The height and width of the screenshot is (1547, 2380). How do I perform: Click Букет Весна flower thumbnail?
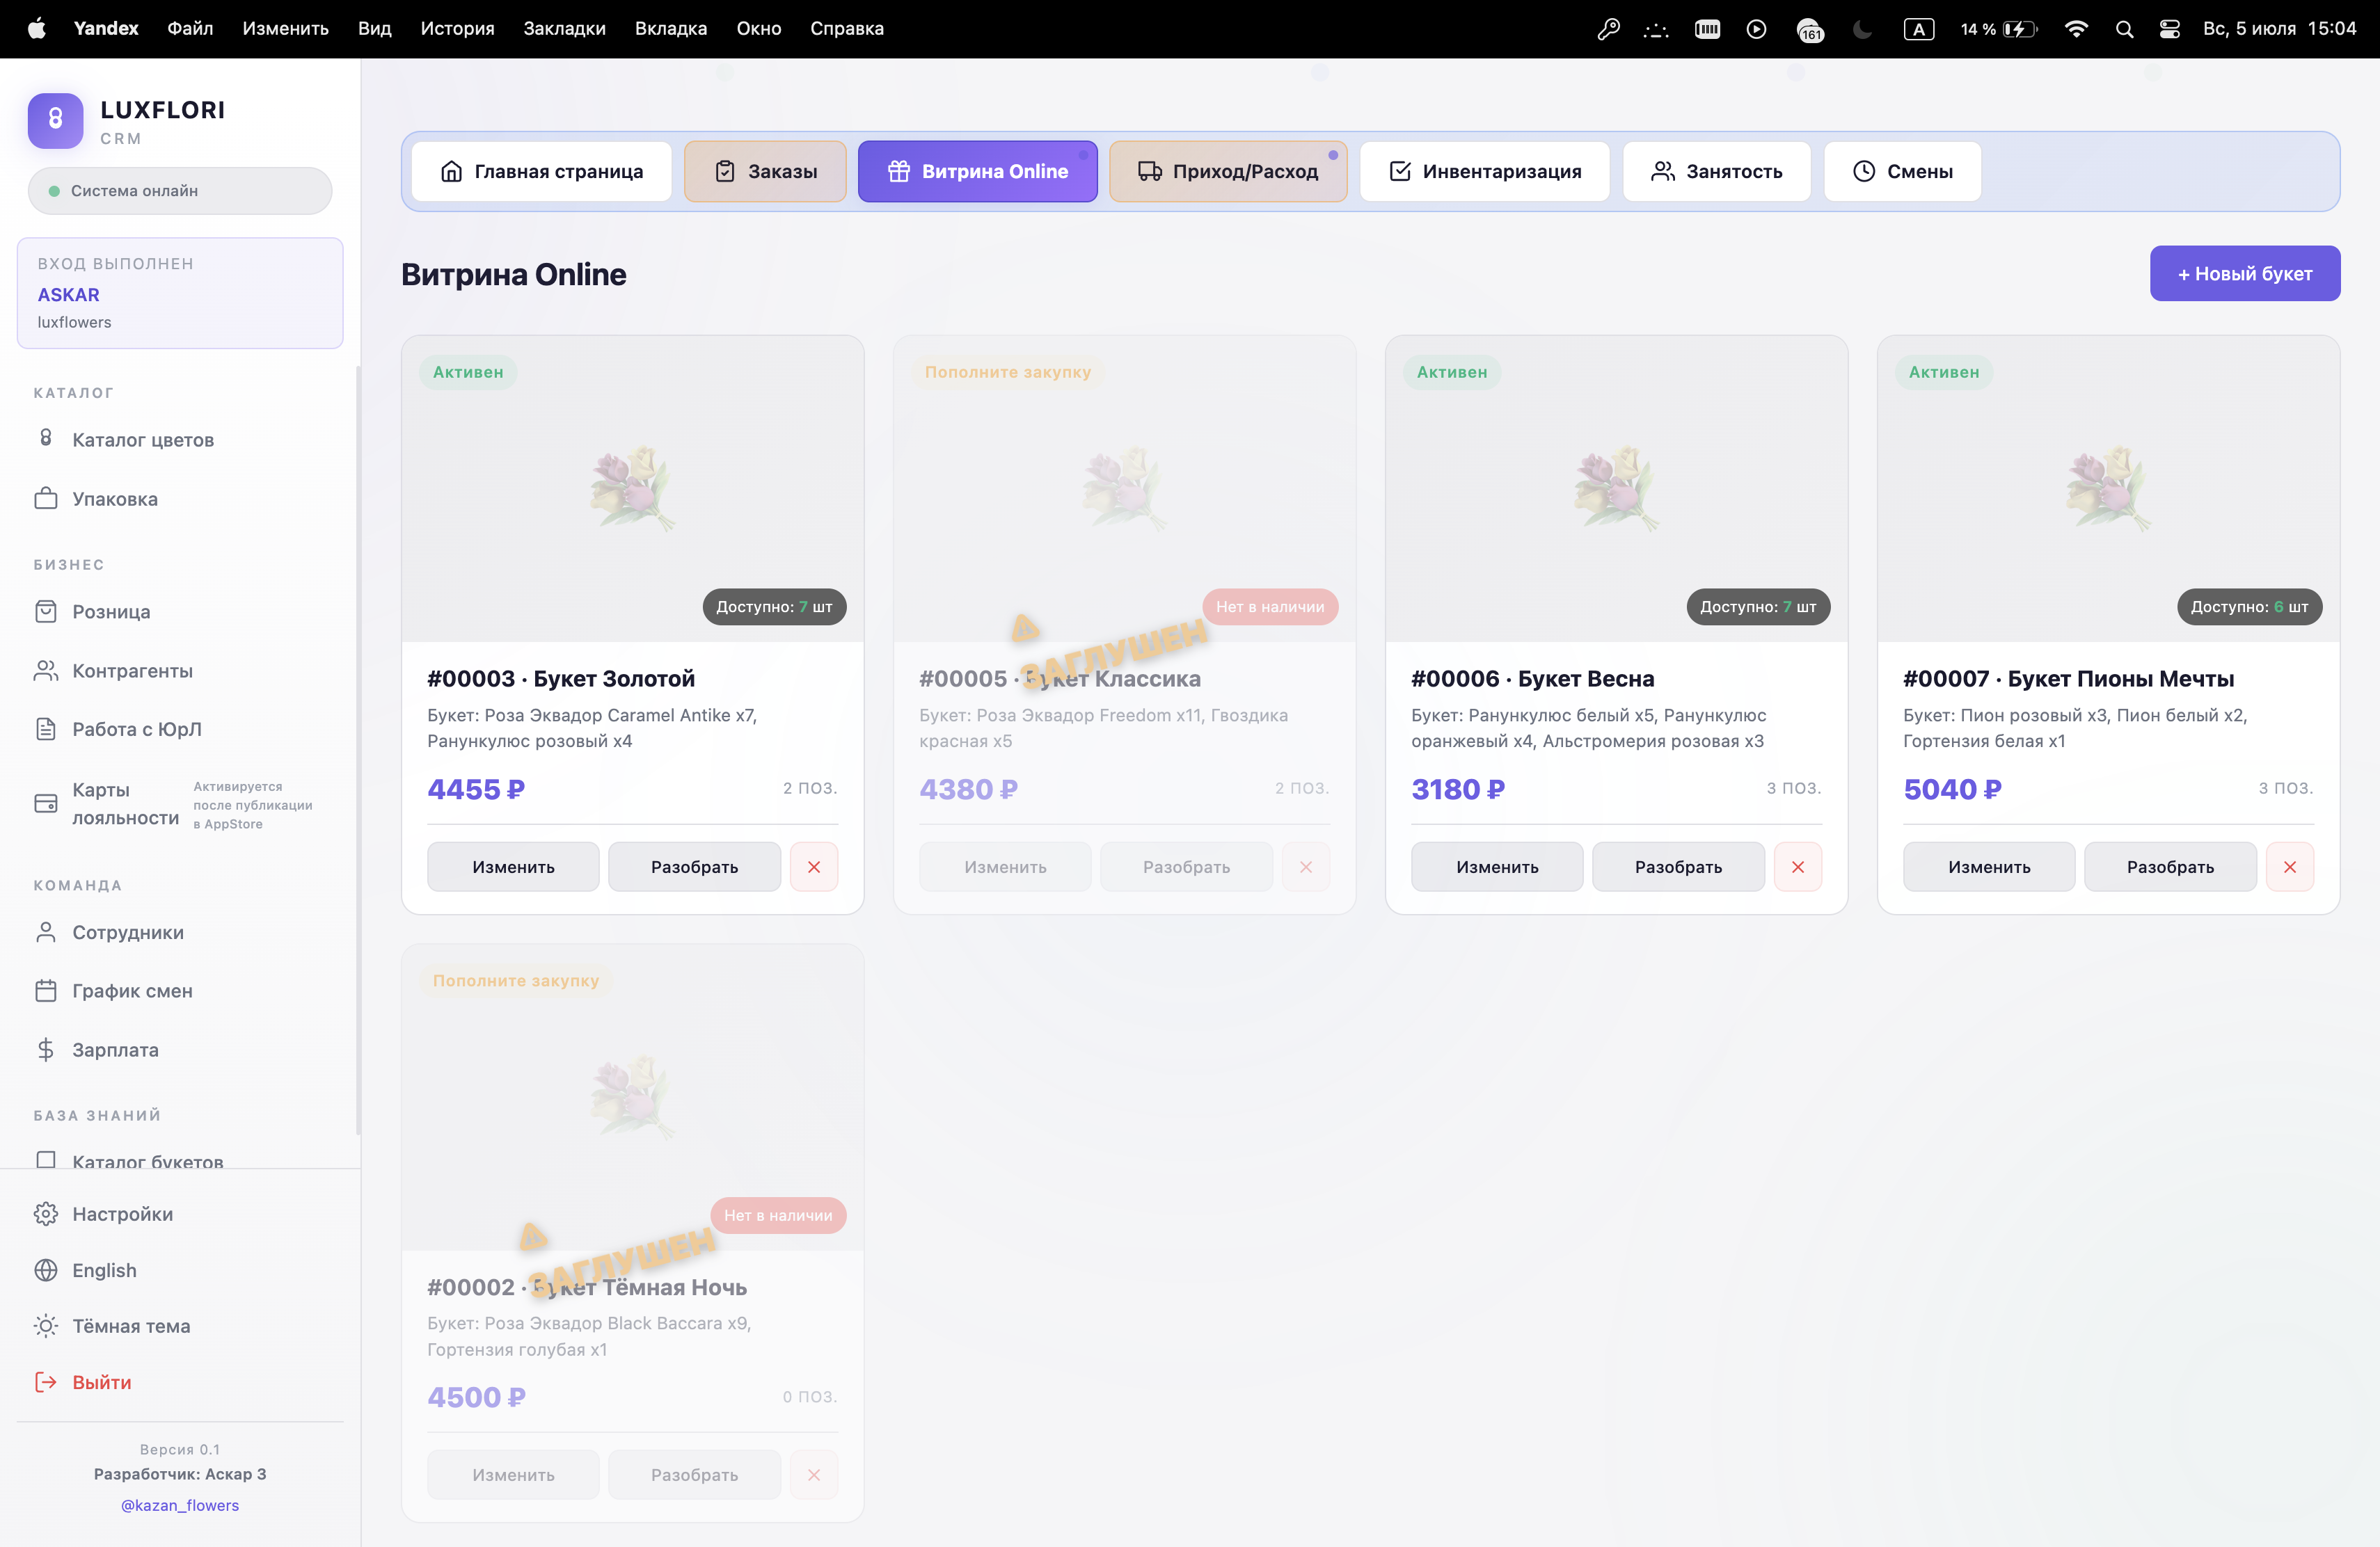[x=1616, y=489]
